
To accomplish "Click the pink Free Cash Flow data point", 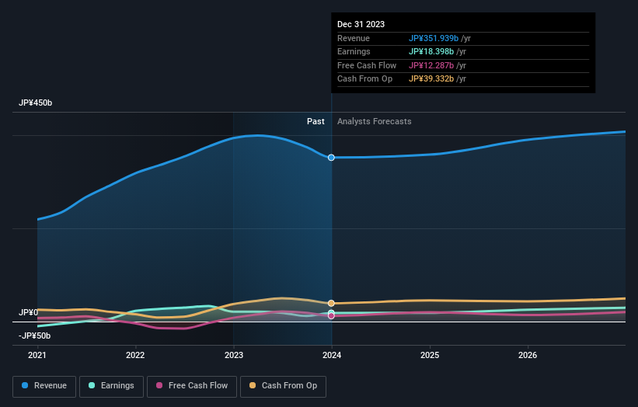I will point(331,316).
